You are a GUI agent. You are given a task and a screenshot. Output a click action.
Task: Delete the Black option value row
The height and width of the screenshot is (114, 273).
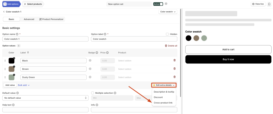(174, 60)
